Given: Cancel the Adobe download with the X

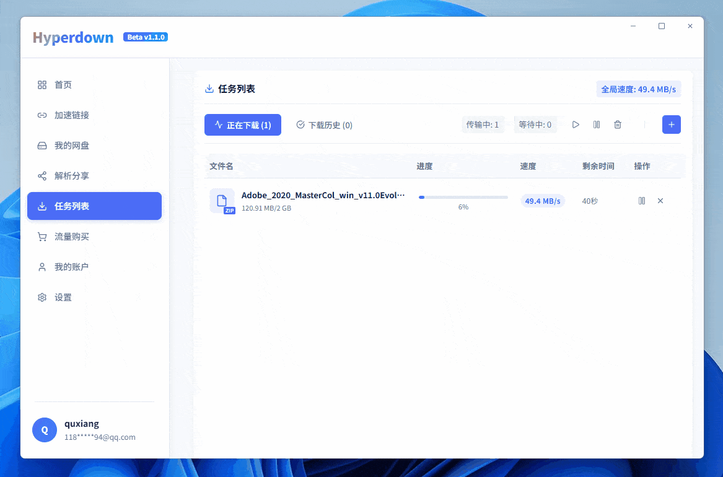Looking at the screenshot, I should coord(660,200).
